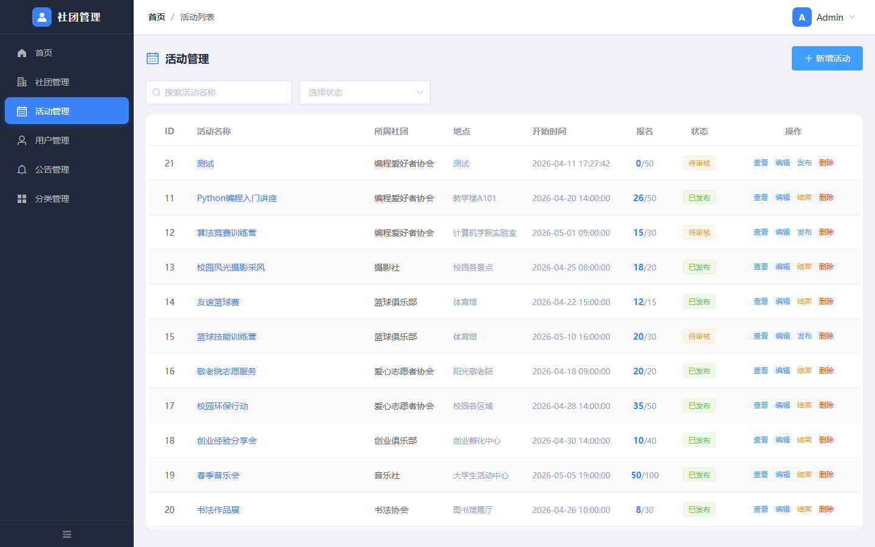Open the Python编程入门讲座 activity link
Viewport: 875px width, 547px height.
point(237,198)
